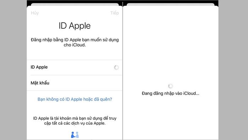The image size is (248, 140).
Task: Click spinner above 'Đang đăng nhập vào iCloud...'
Action: pos(170,86)
